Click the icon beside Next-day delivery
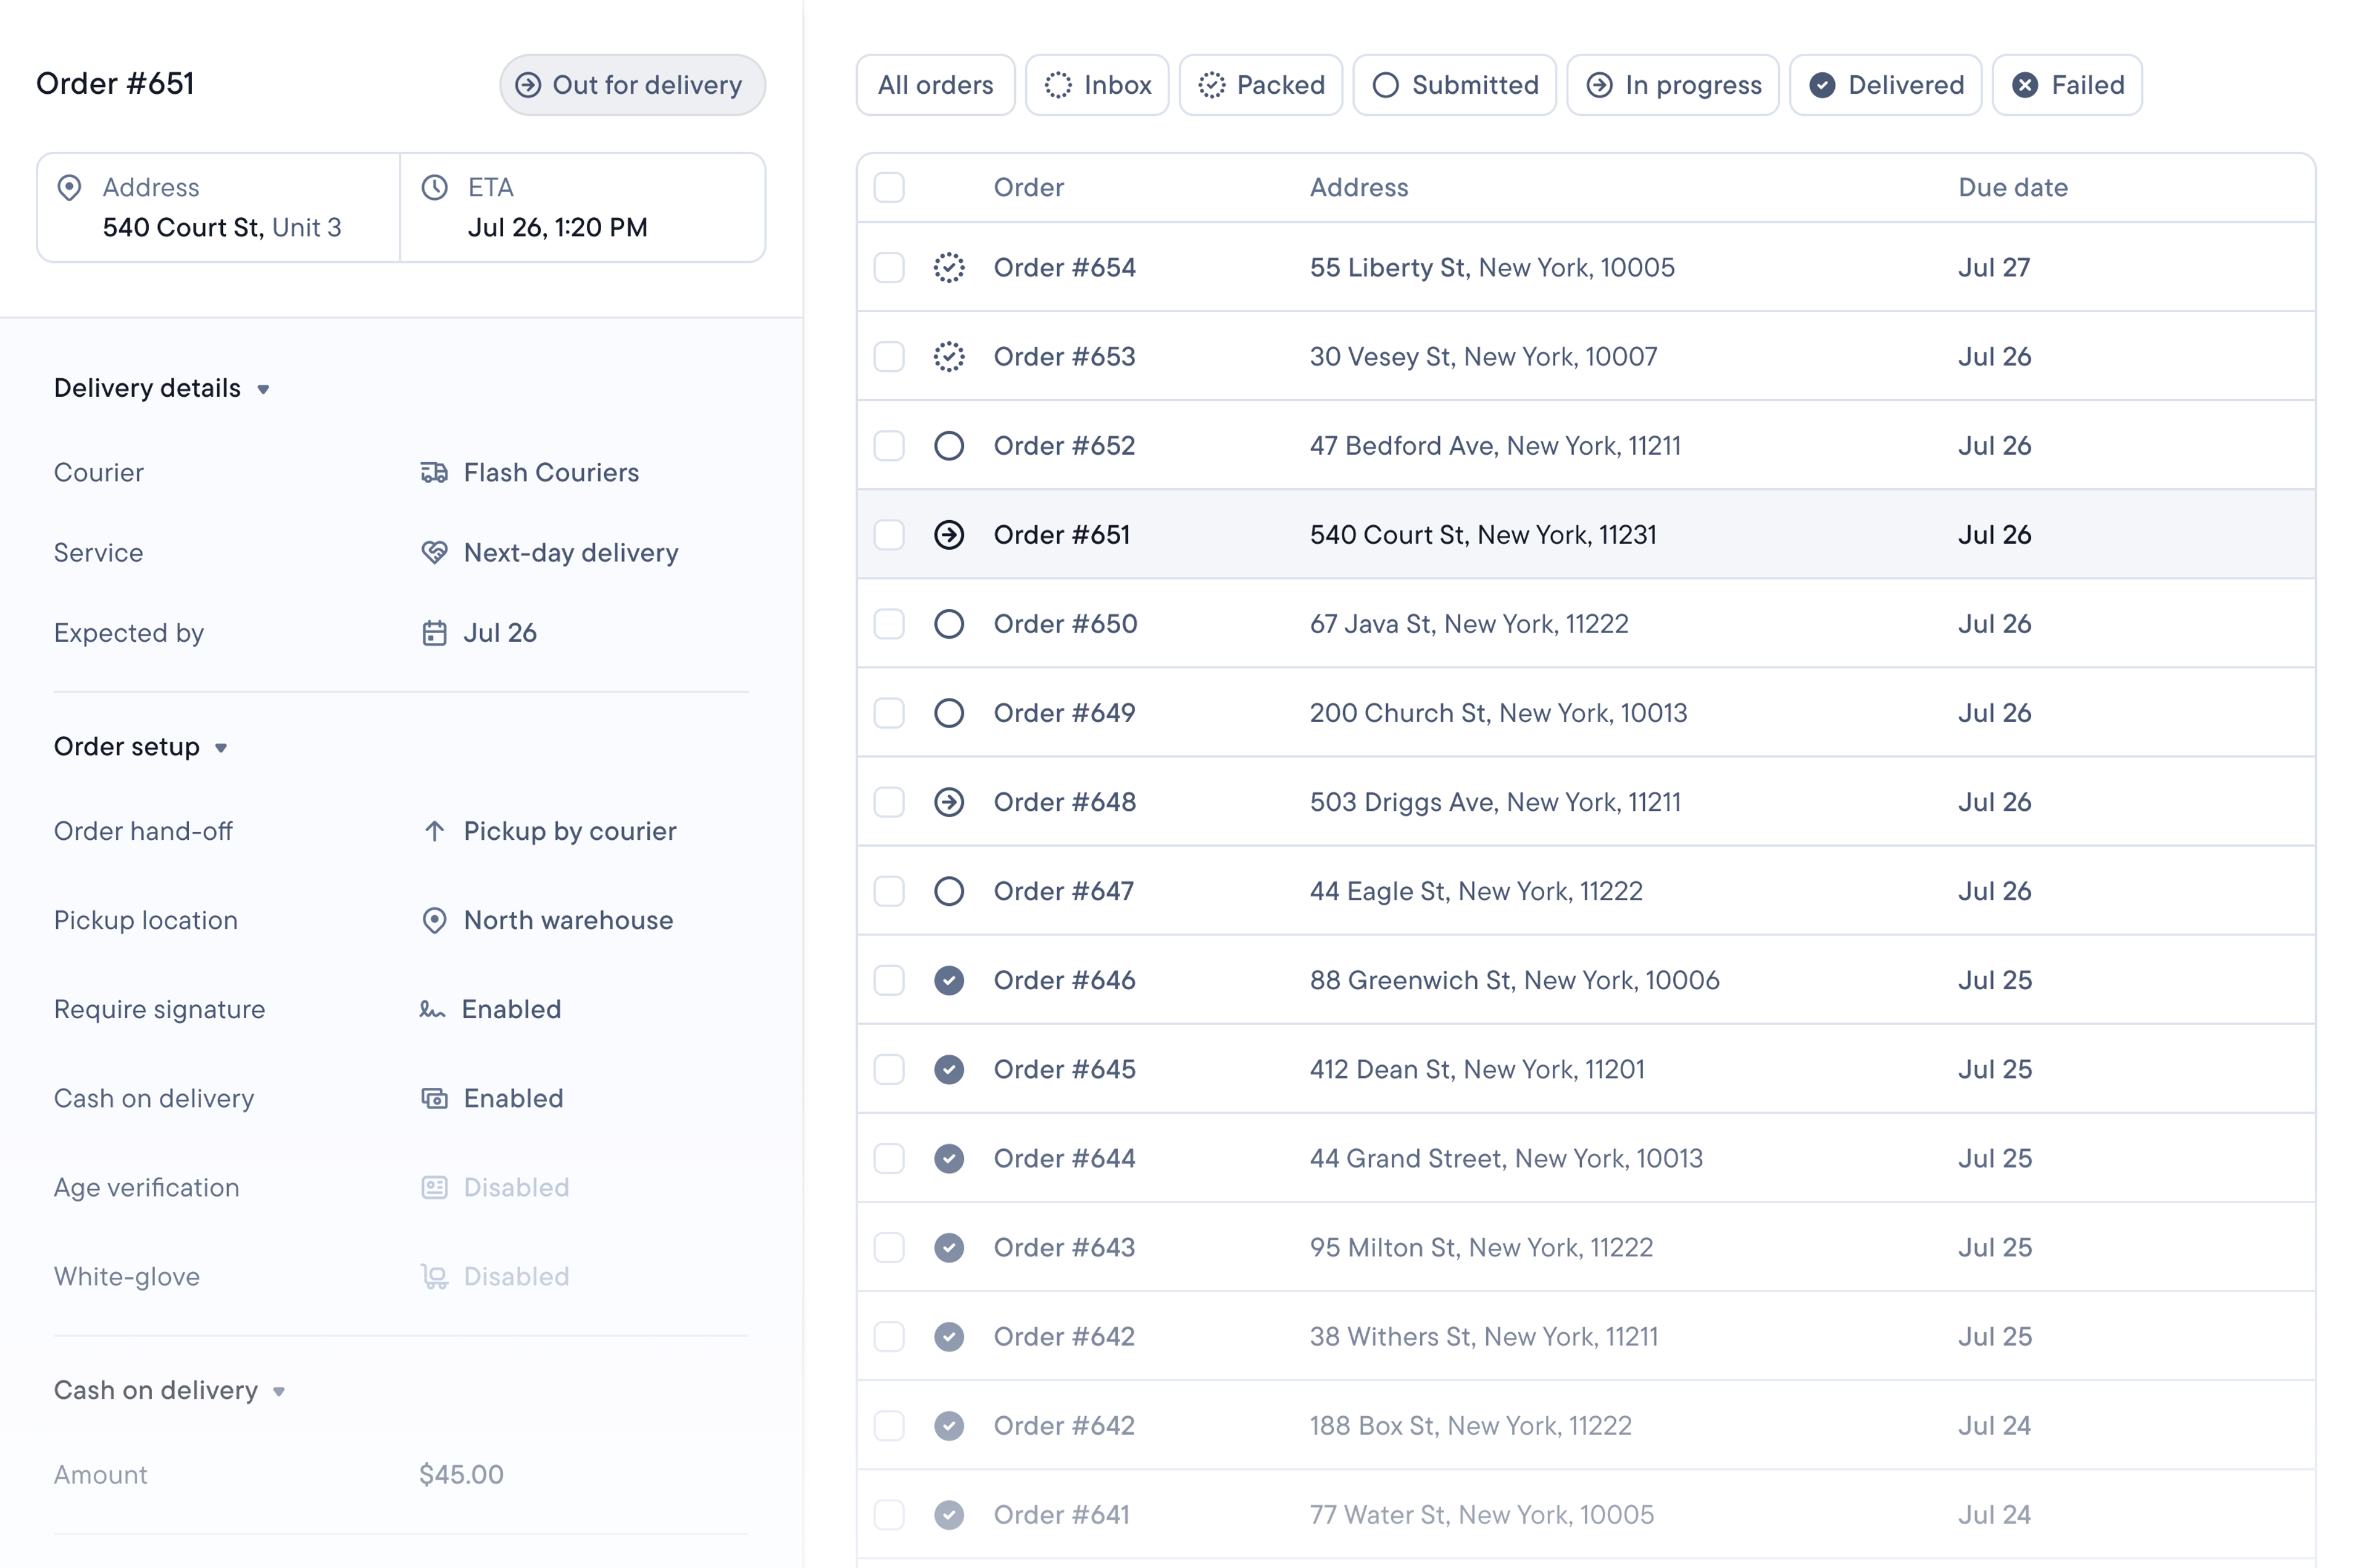Screen dimensions: 2370x1568 point(434,552)
